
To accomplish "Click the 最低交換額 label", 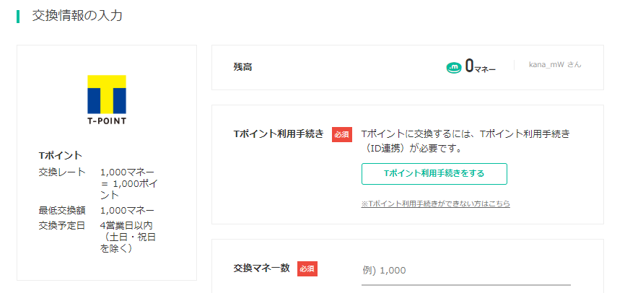I will 62,211.
